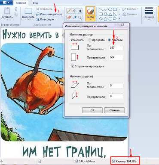Click Изменить размер in the ribbon
The height and width of the screenshot is (165, 159).
tap(49, 14)
